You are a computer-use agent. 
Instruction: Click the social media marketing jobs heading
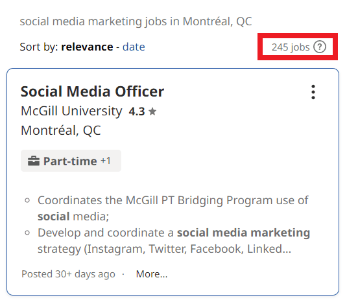[136, 21]
